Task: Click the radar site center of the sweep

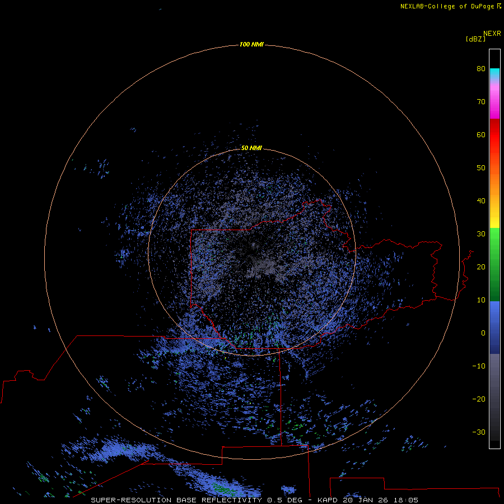Action: click(252, 252)
